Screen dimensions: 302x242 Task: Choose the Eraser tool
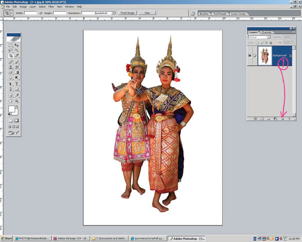coord(10,72)
